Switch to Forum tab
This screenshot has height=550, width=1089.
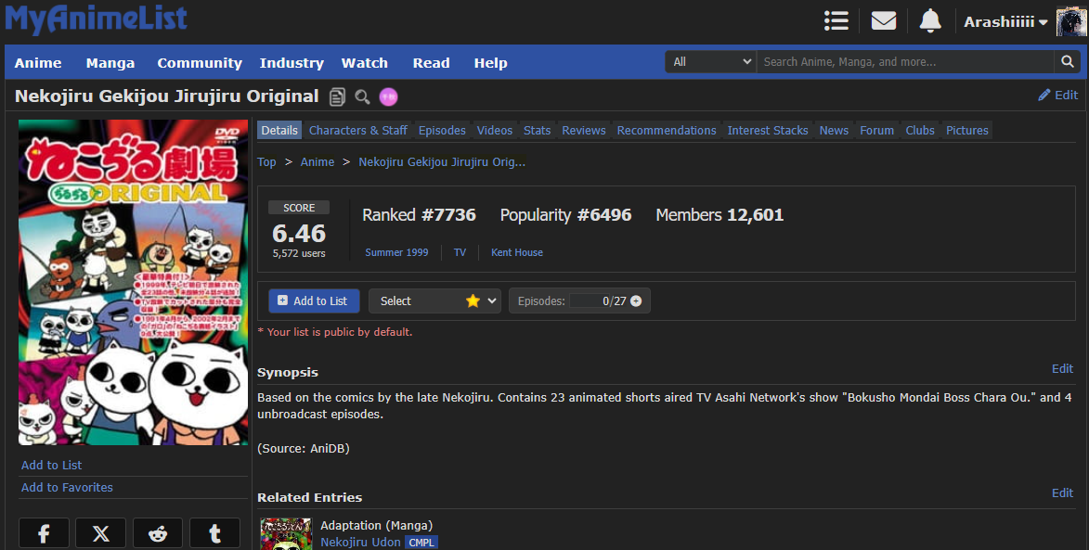(876, 131)
